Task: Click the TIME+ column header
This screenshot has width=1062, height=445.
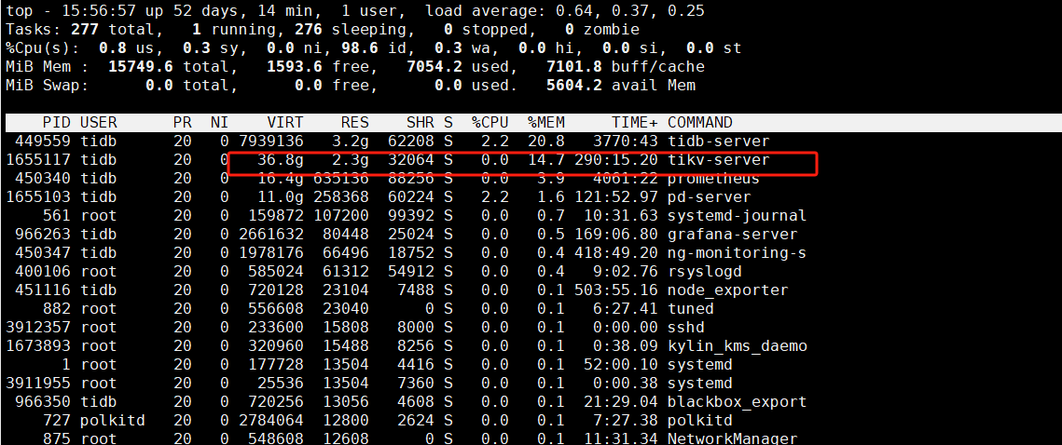Action: click(635, 122)
